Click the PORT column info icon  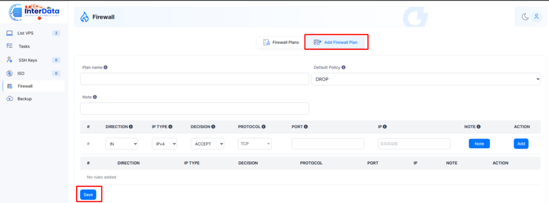click(306, 127)
